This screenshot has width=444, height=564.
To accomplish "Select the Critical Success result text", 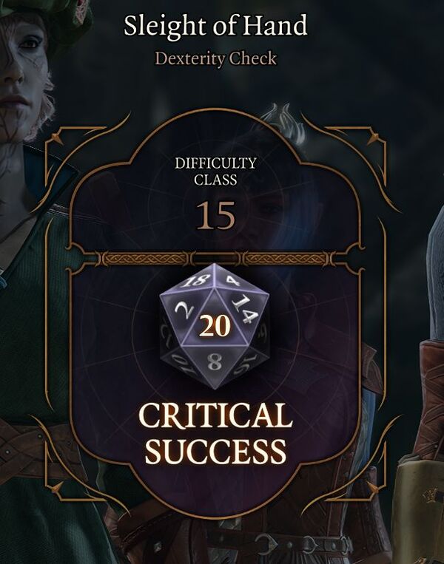I will coord(215,433).
